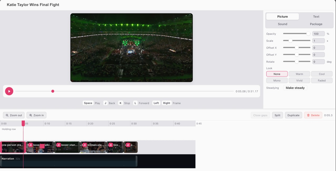Click the 0:30 mark on timeline ruler
This screenshot has height=171, width=336.
tap(134, 123)
